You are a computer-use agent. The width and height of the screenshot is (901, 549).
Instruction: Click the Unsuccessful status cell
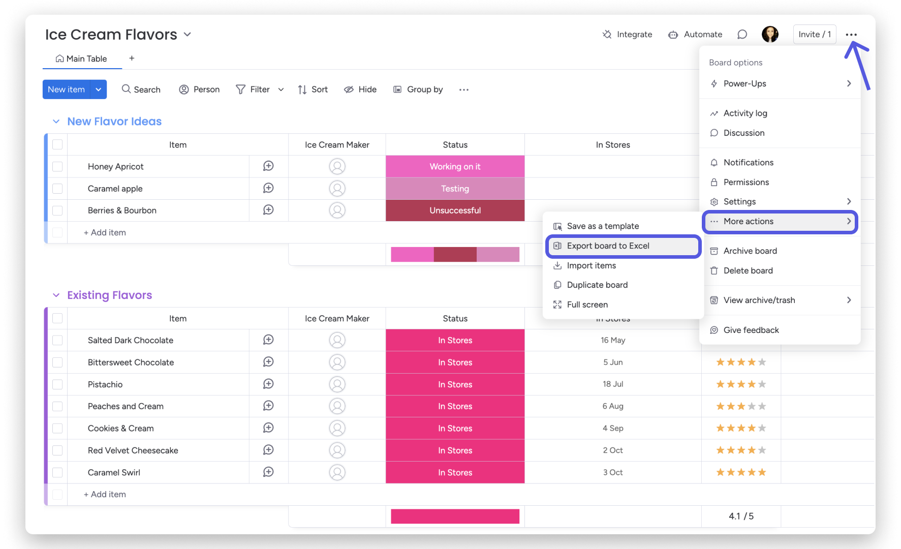[x=455, y=210]
